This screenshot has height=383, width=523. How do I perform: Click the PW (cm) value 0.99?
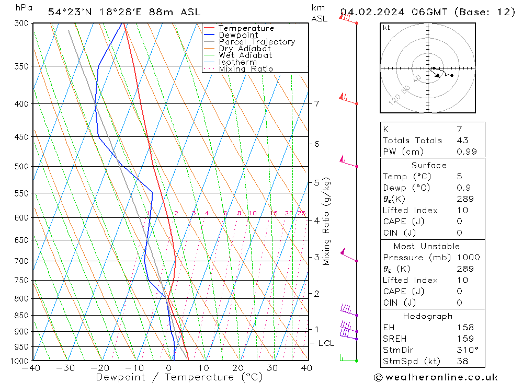click(x=467, y=152)
